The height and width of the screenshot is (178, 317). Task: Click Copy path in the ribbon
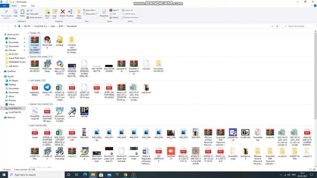click(32, 14)
